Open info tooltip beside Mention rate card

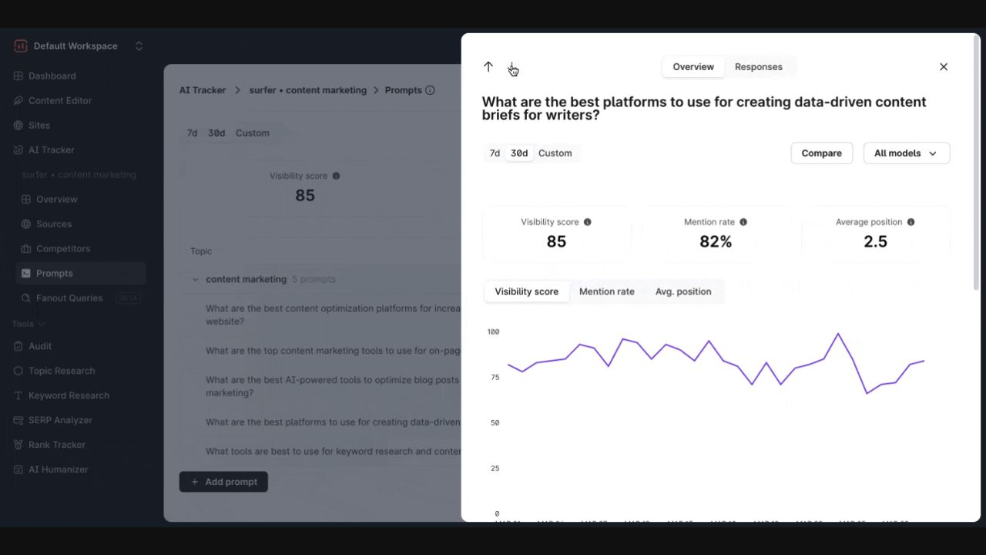click(743, 222)
